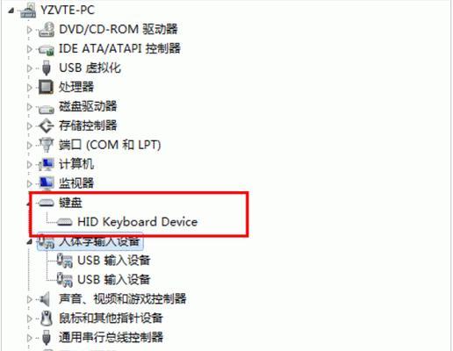Click the YZVTE-PC computer root icon
The image size is (453, 351).
coord(28,11)
